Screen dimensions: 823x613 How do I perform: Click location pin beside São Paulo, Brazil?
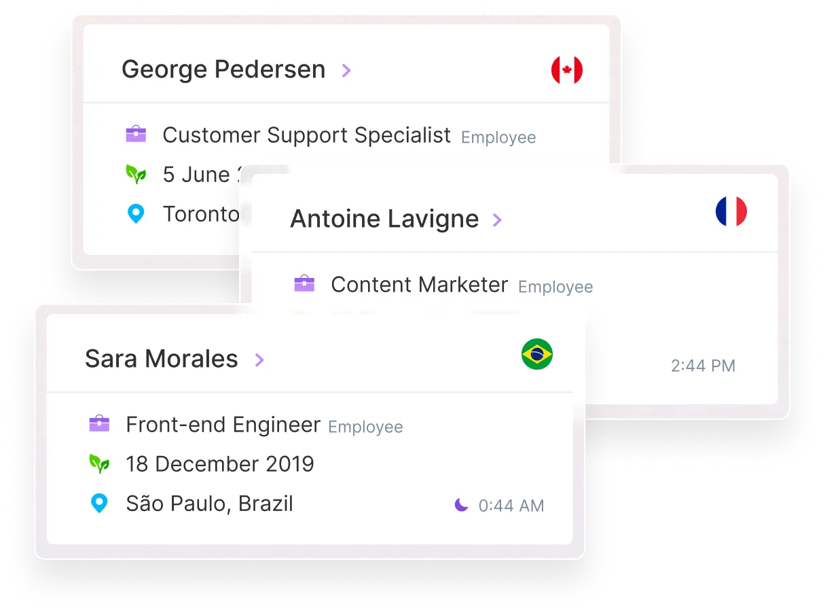(99, 504)
